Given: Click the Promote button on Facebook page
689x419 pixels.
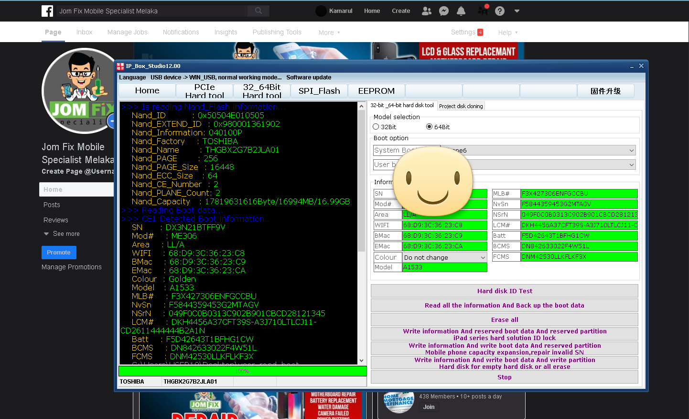Looking at the screenshot, I should tap(59, 253).
